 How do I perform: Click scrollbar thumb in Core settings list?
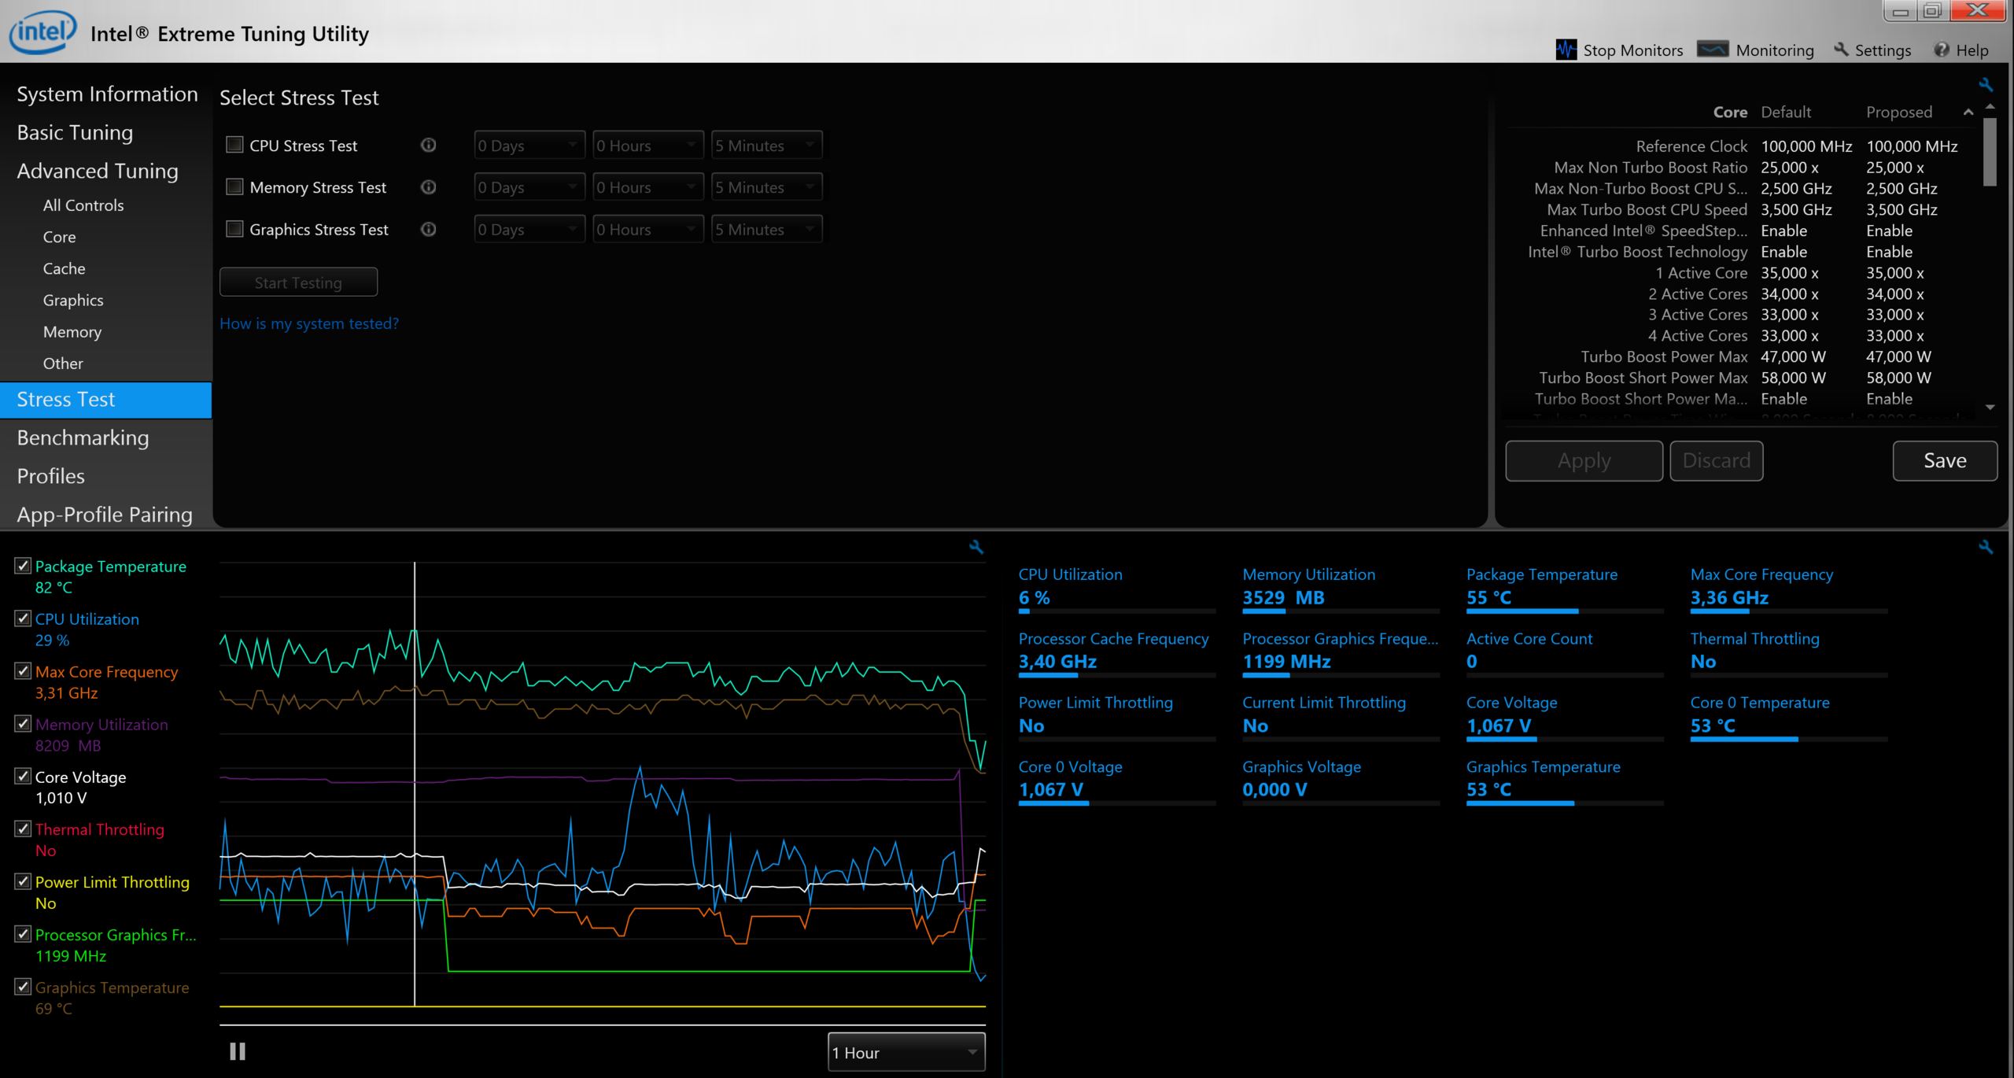(x=1990, y=152)
